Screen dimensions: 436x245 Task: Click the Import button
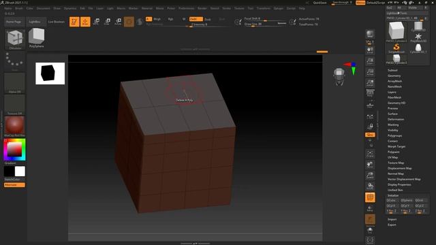(392, 219)
